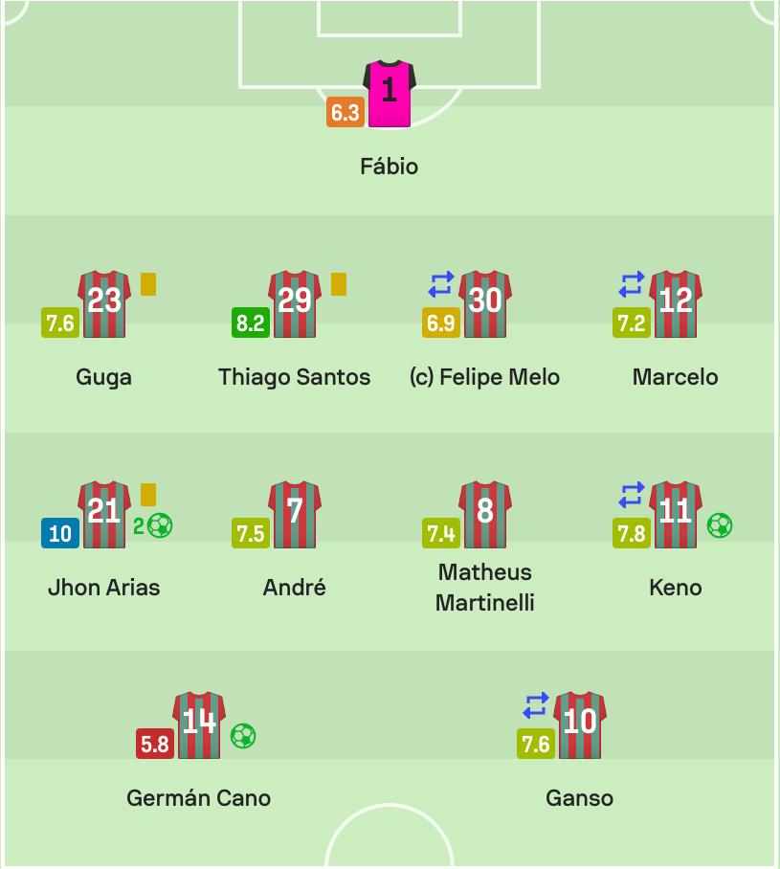
Task: Click Fábio's orange 6.3 rating badge
Action: click(345, 113)
